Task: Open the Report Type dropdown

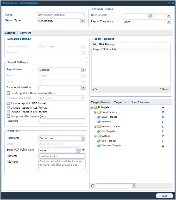Action: 82,21
